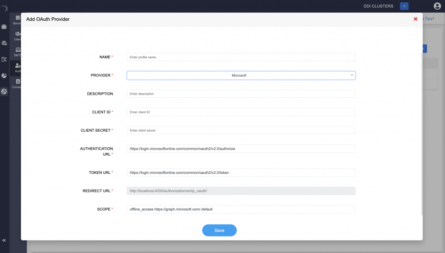Click the user account avatar in top bar
This screenshot has height=253, width=445.
438,6
